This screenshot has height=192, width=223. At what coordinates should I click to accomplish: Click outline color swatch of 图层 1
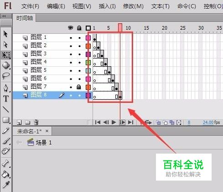(88, 38)
